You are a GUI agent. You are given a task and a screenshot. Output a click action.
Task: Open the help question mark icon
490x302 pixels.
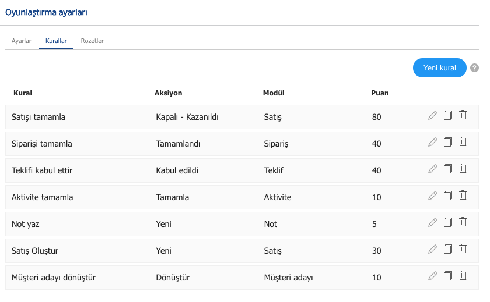pos(474,68)
